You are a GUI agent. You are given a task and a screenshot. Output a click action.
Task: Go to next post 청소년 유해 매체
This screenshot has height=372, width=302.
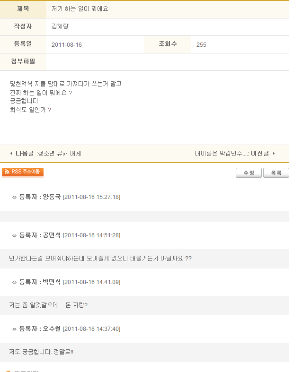tap(59, 154)
